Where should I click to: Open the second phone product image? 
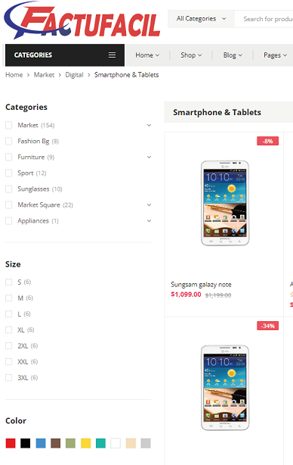[x=225, y=388]
